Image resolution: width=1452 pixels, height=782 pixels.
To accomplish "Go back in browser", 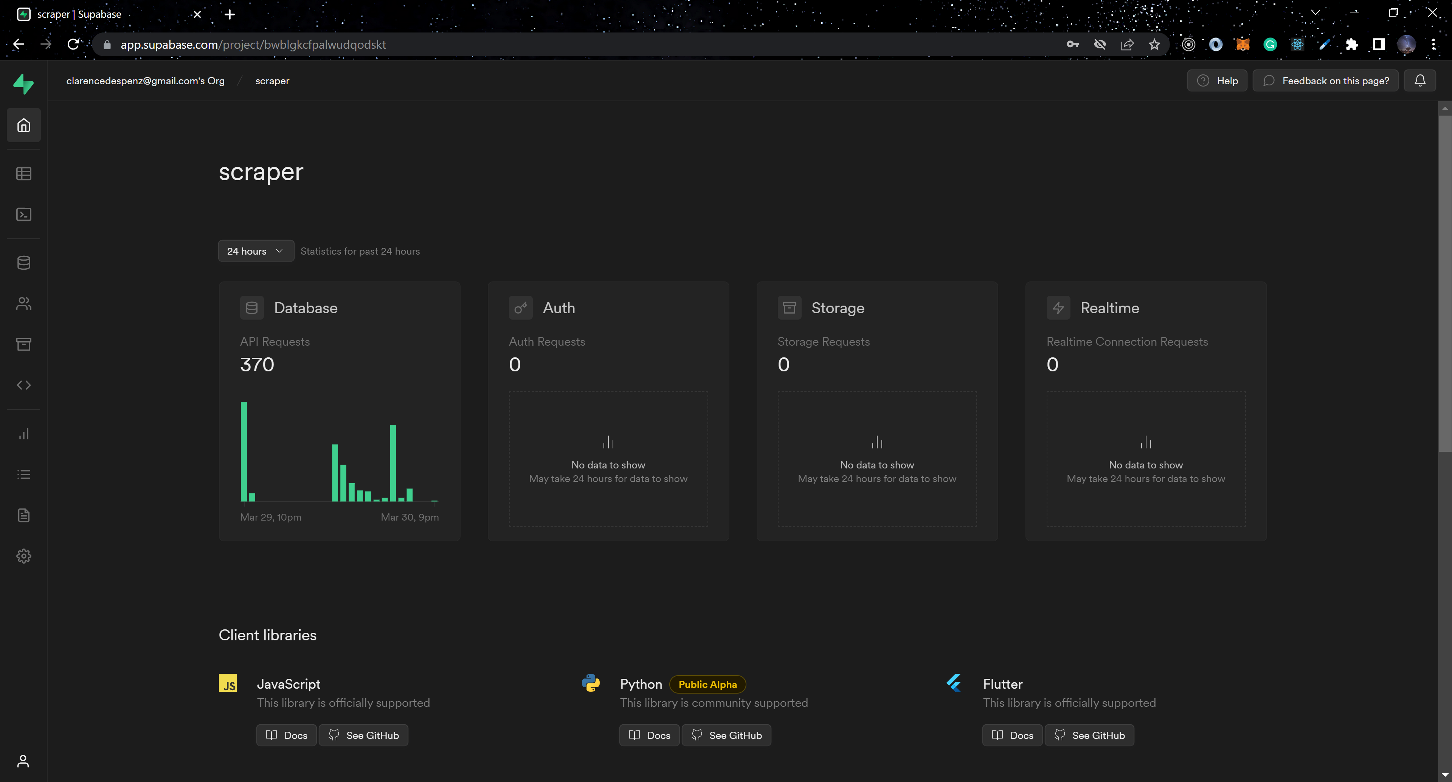I will [x=19, y=45].
